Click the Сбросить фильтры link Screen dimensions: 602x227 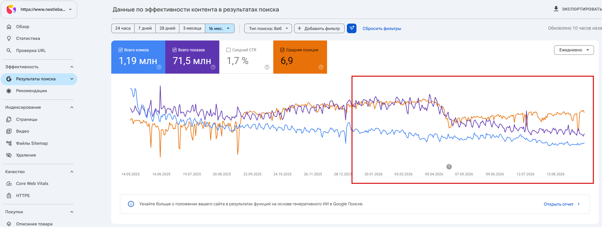point(382,29)
